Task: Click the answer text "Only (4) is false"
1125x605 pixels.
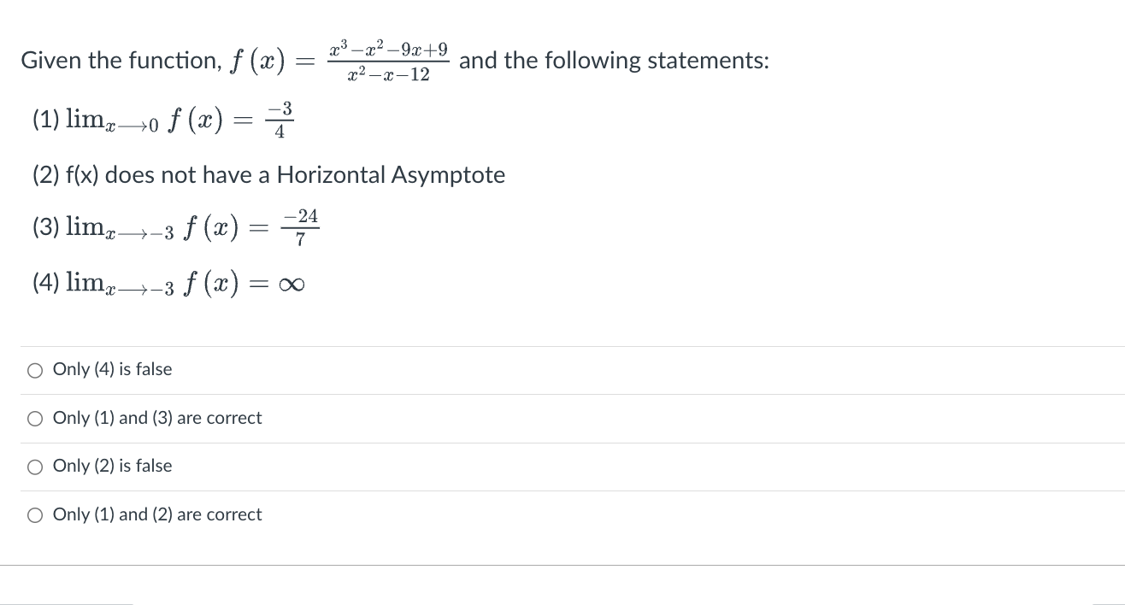Action: (113, 369)
